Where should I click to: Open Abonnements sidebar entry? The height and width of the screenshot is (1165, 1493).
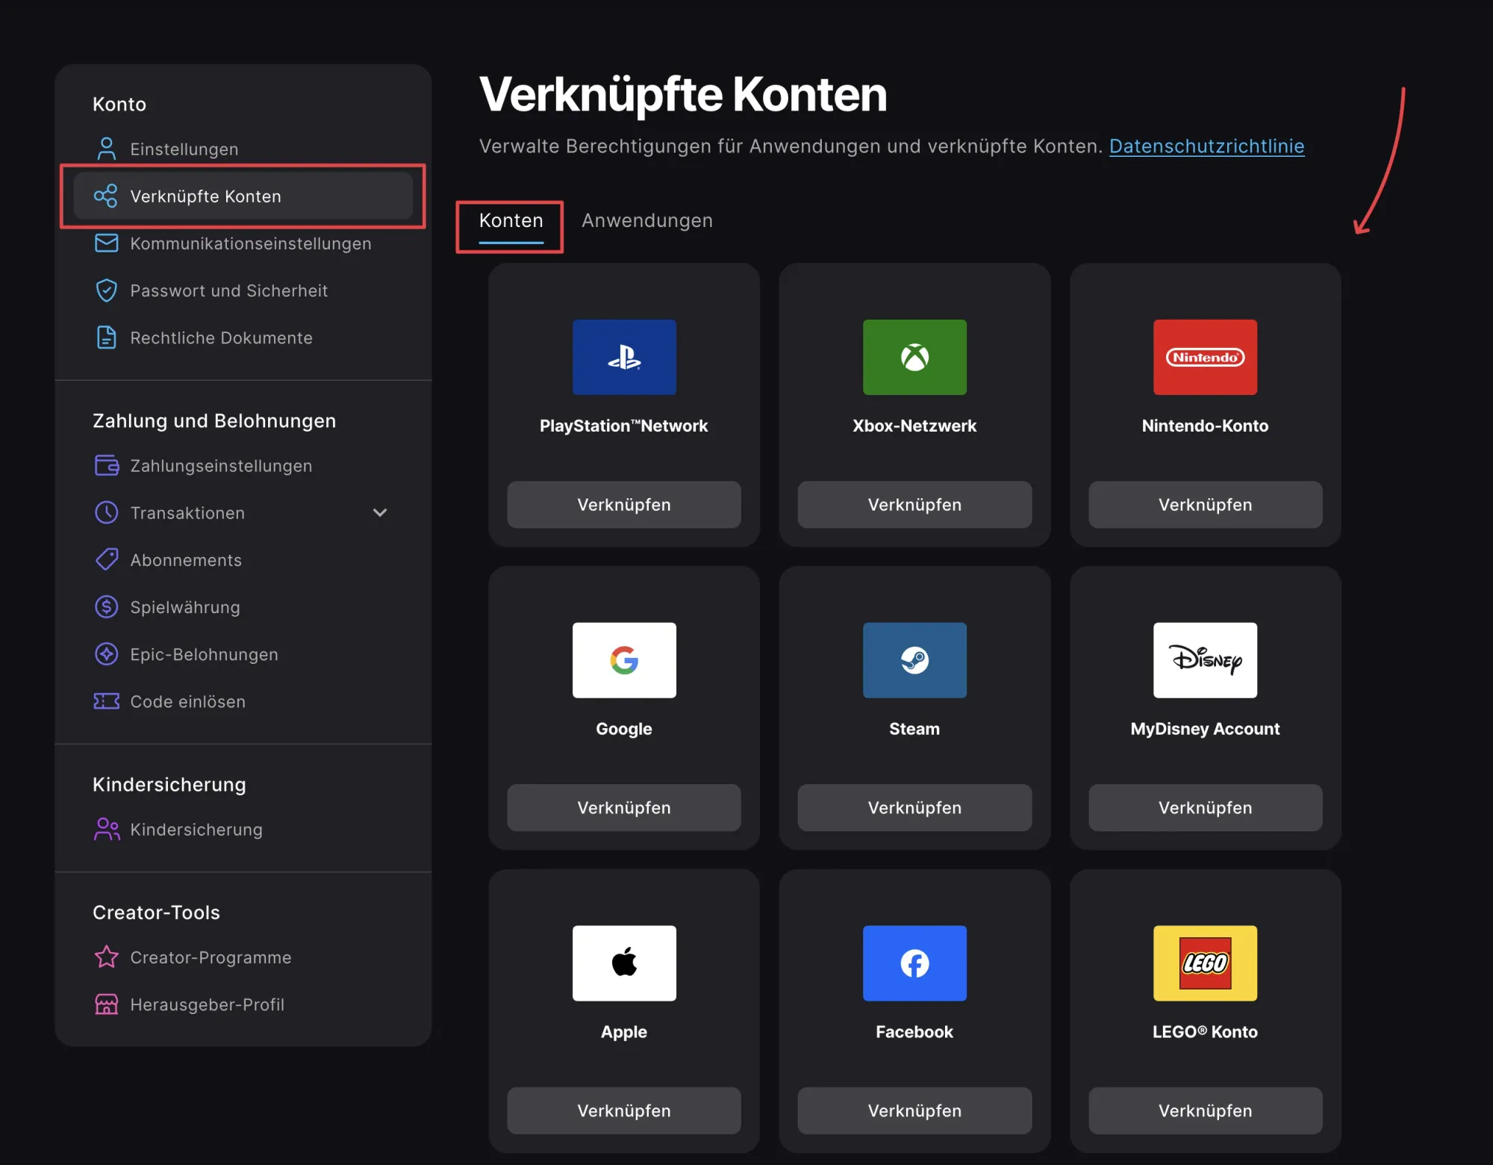pos(243,559)
